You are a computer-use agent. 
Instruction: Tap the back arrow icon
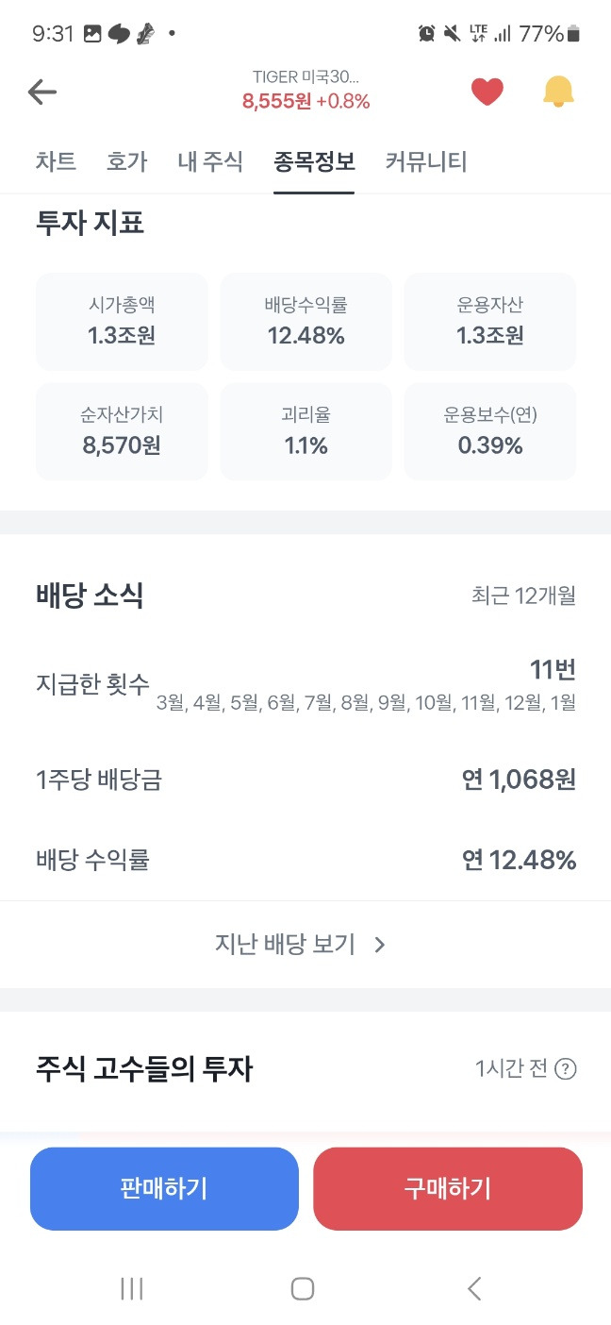coord(42,92)
